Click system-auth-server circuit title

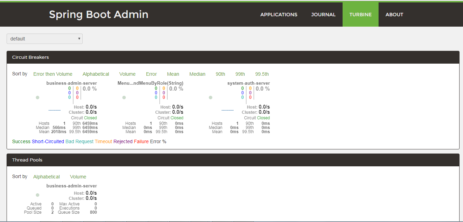pos(248,83)
